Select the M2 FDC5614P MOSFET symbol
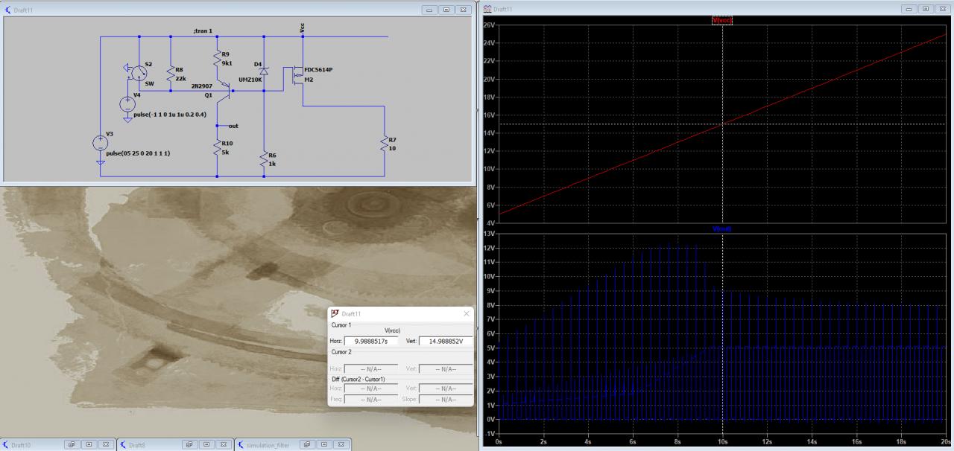The width and height of the screenshot is (954, 451). (299, 76)
